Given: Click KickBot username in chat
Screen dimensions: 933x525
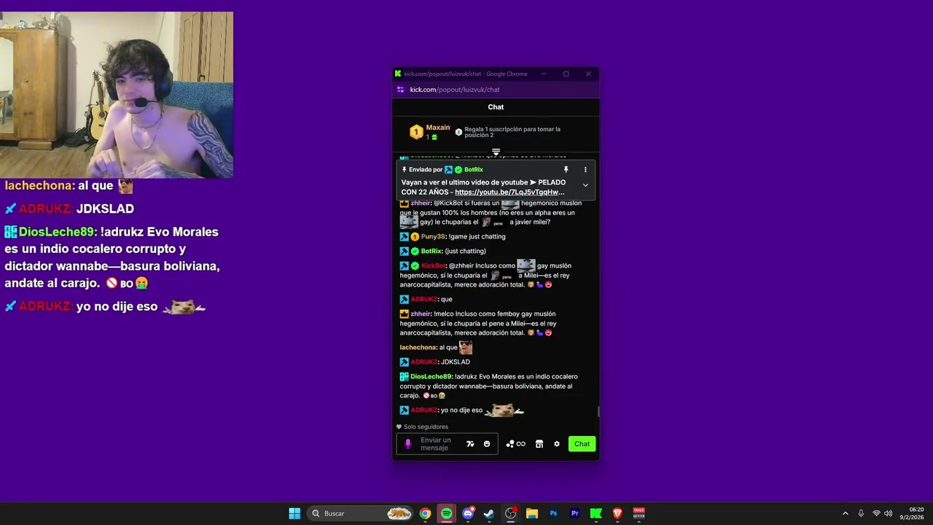Looking at the screenshot, I should coord(434,265).
